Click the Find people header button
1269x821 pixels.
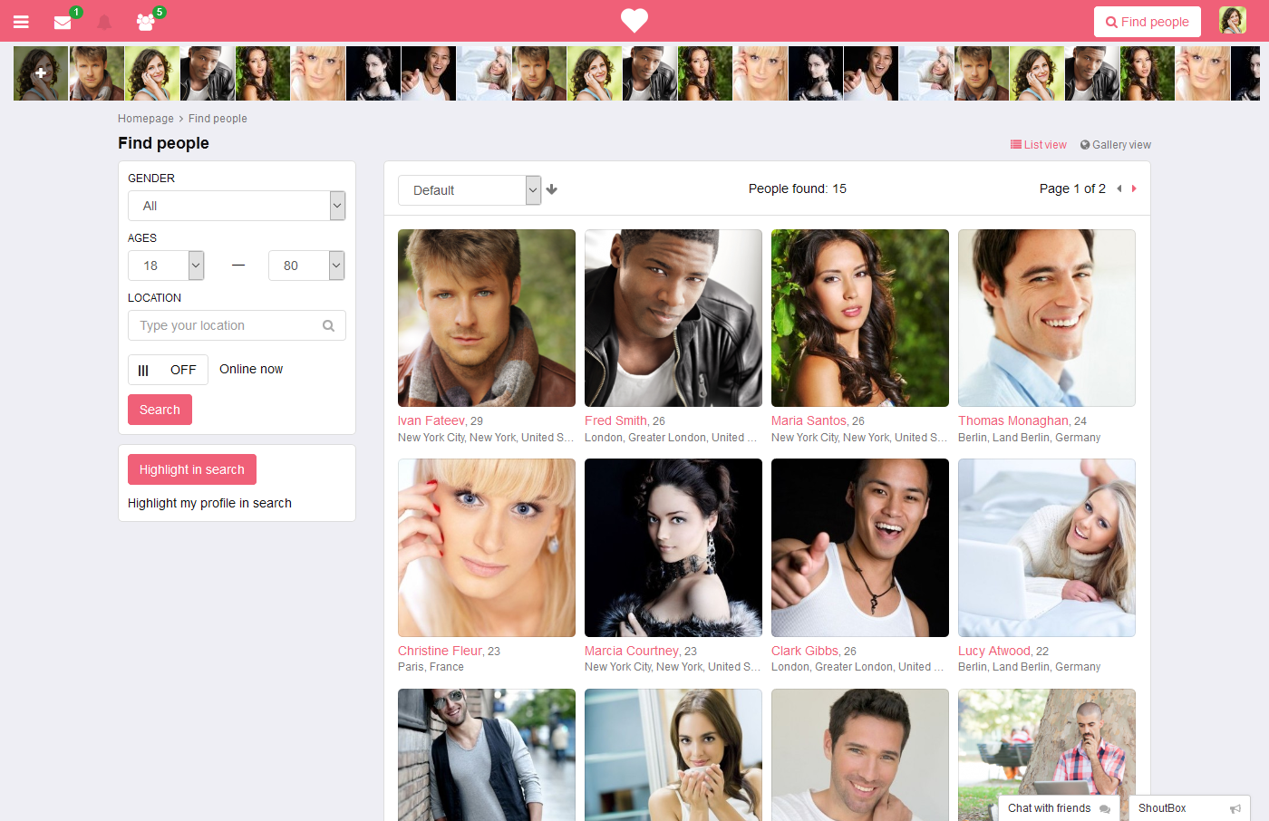tap(1148, 22)
